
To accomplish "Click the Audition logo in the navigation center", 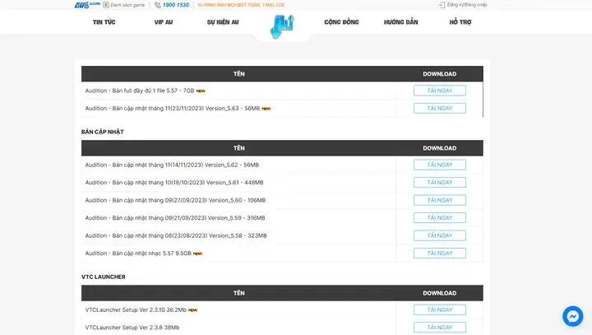I will point(281,24).
